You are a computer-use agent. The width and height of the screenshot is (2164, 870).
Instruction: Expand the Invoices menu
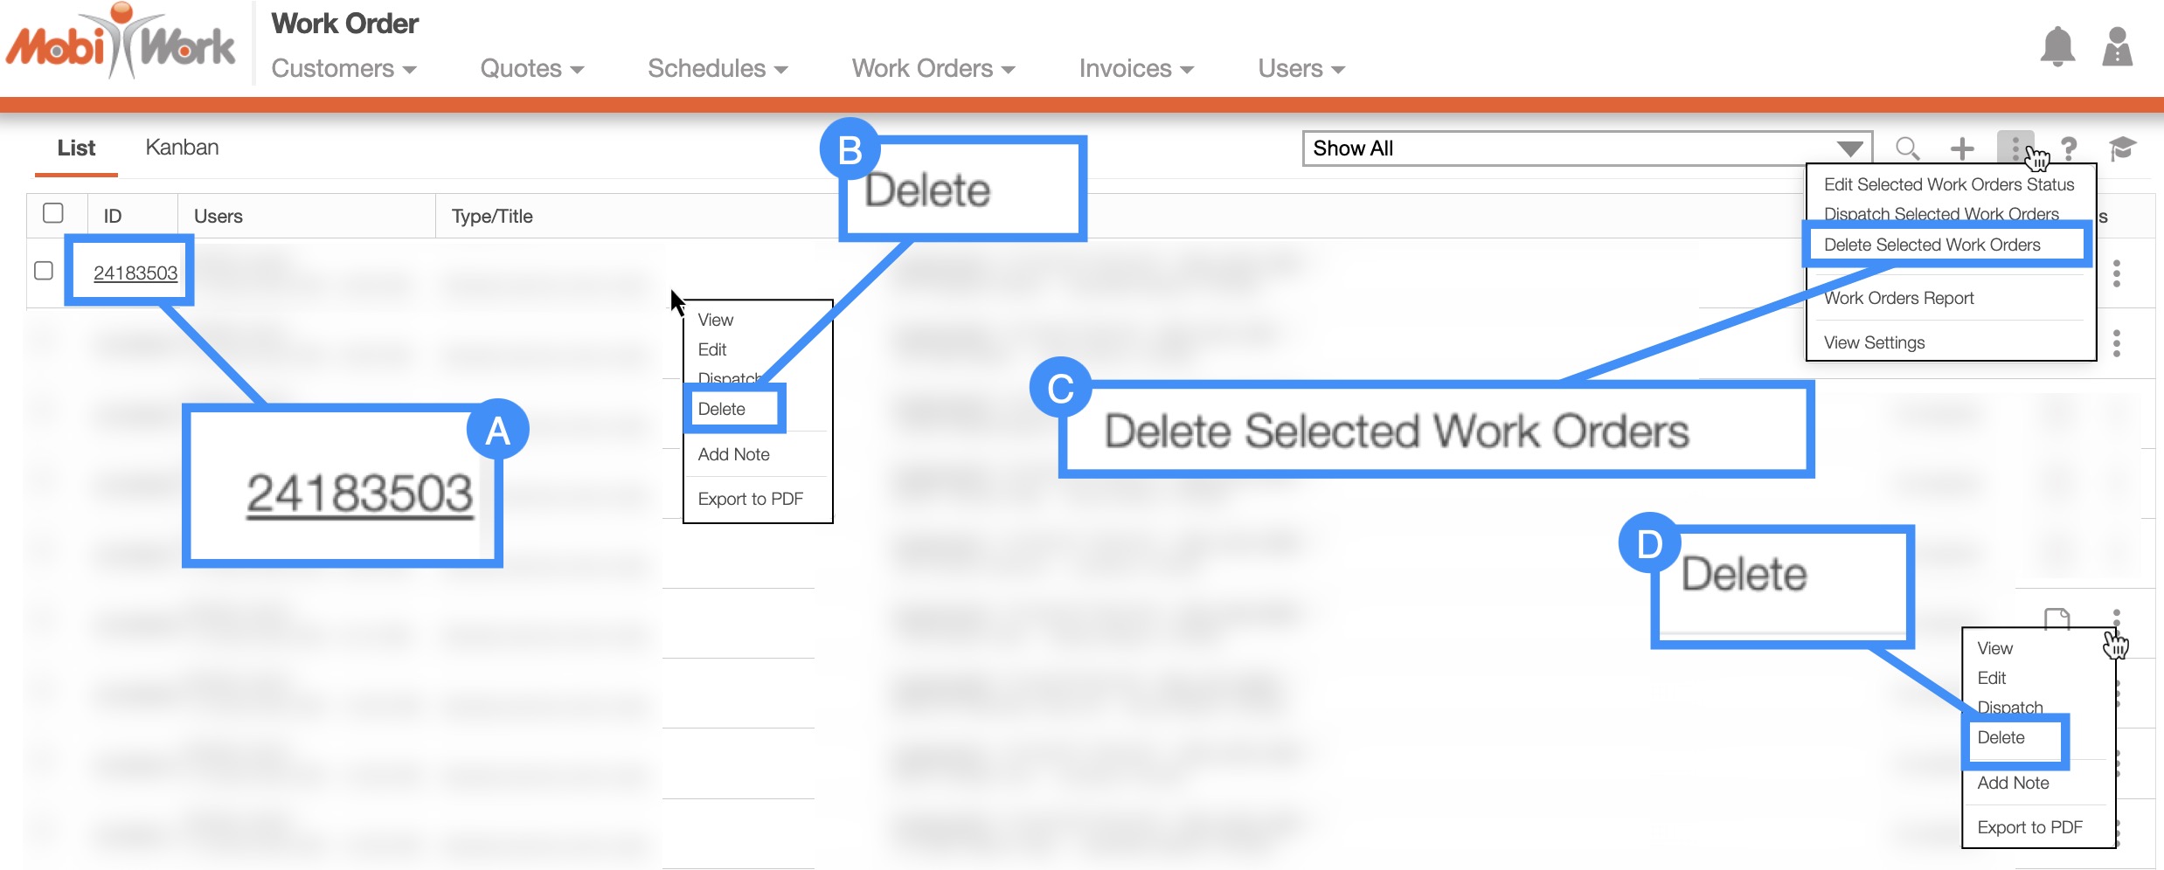click(1135, 68)
